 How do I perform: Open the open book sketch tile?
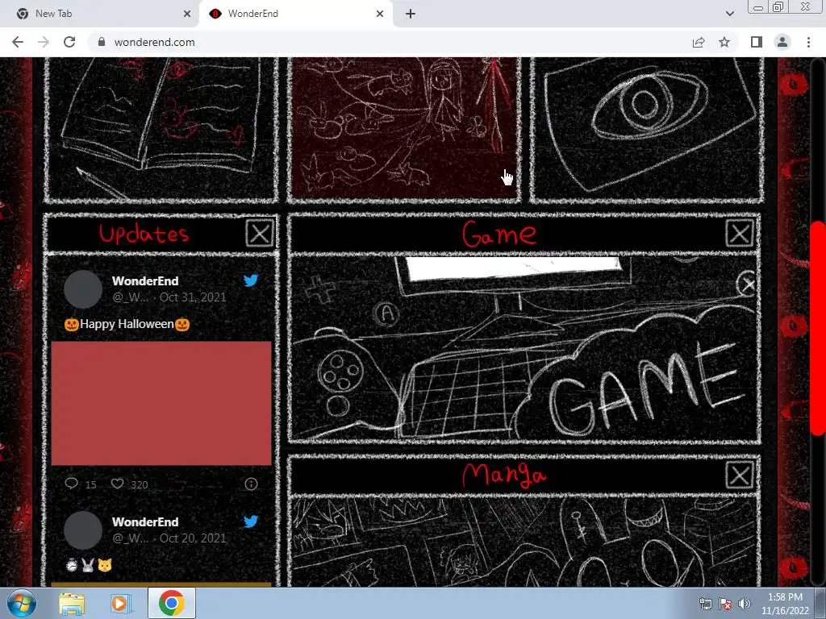161,129
